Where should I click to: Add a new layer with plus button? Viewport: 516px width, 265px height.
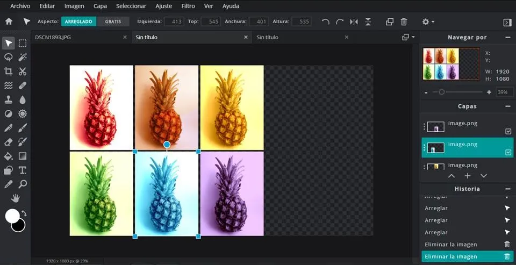468,176
